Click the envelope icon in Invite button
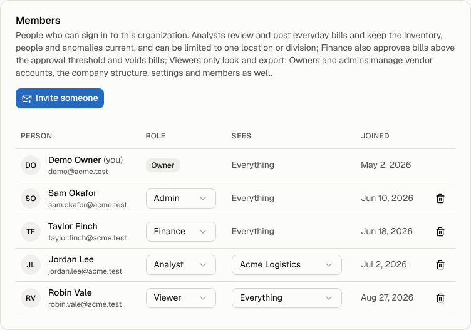The height and width of the screenshot is (330, 471). click(x=27, y=98)
